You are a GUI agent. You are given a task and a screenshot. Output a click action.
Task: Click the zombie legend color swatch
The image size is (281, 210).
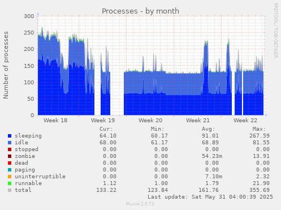(x=10, y=156)
